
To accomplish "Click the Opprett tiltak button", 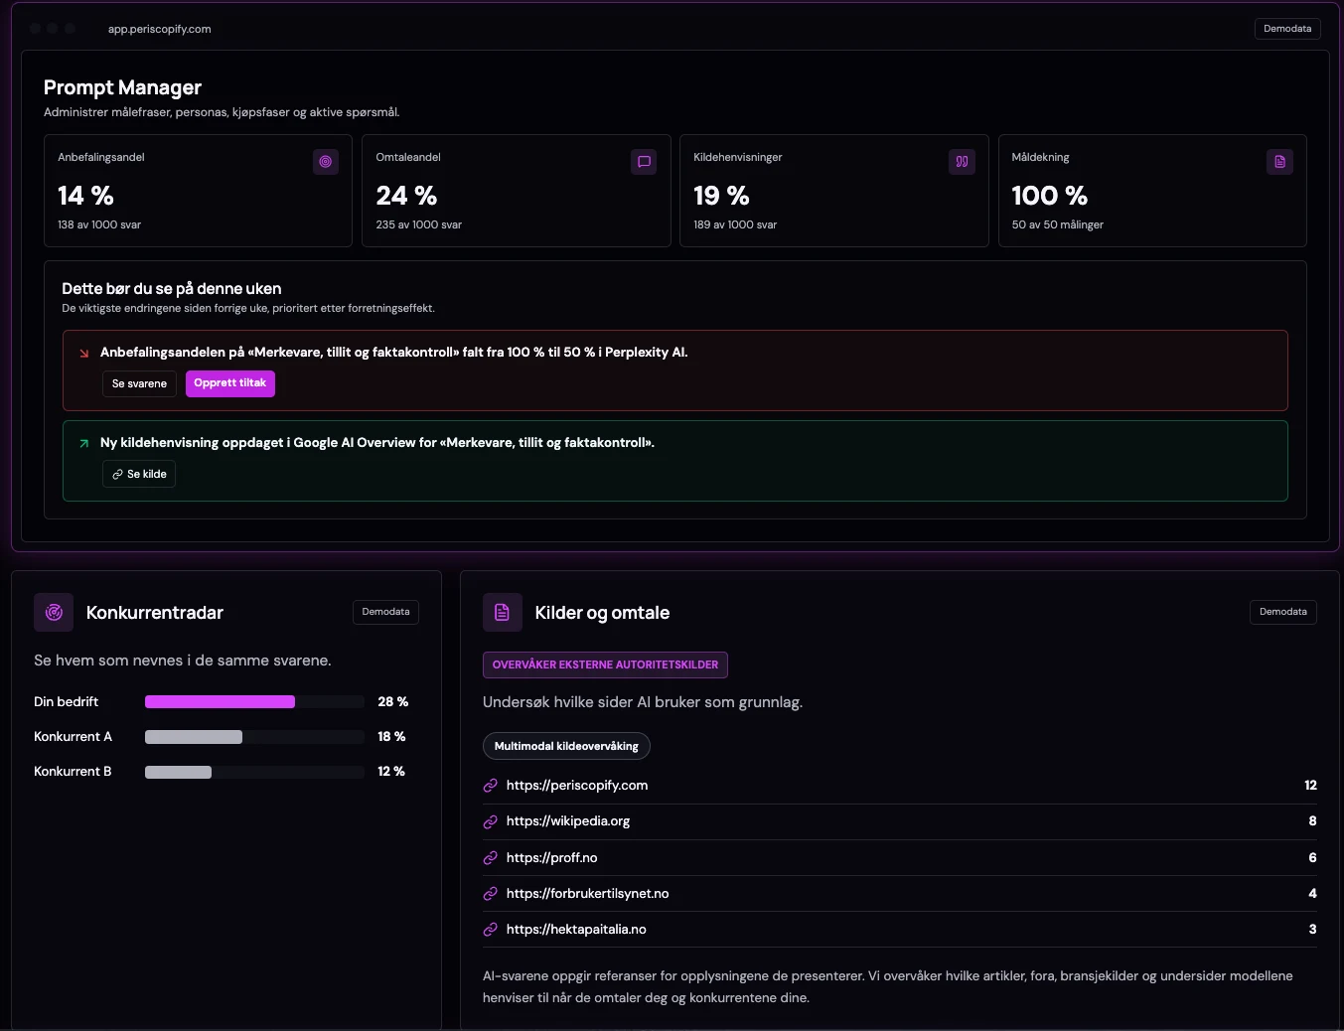I will (230, 383).
